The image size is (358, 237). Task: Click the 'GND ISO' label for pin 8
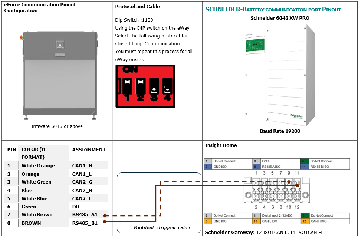pos(220,221)
